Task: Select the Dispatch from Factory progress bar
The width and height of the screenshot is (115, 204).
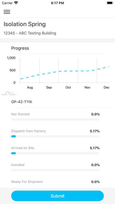Action: click(x=55, y=136)
